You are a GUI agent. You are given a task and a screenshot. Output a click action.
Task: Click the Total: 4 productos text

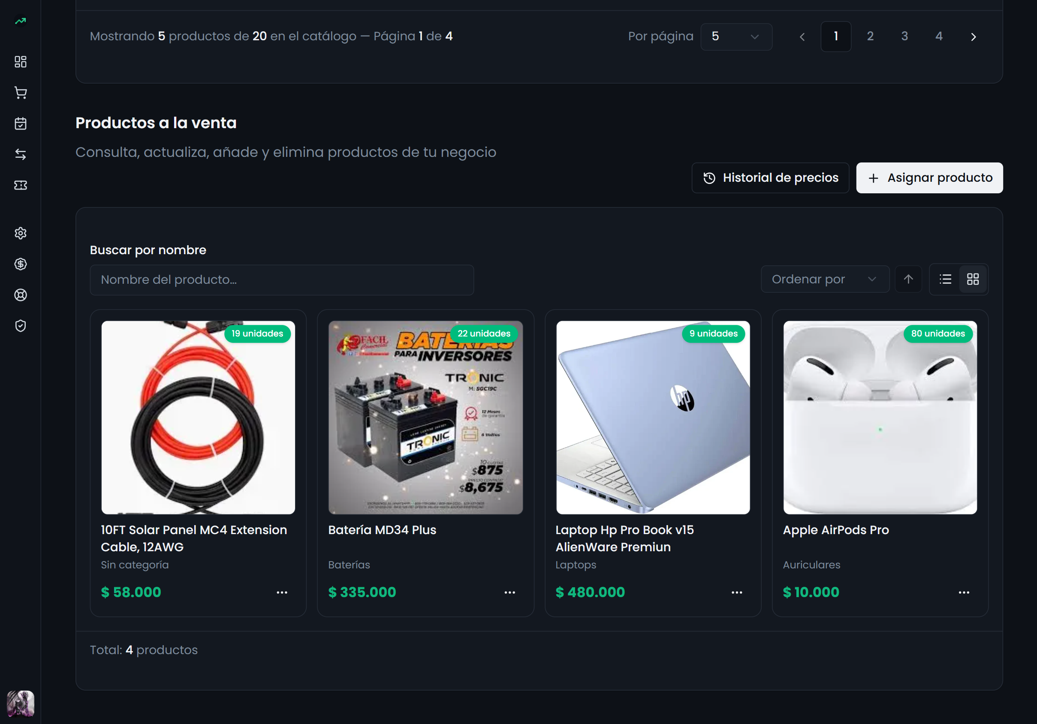pyautogui.click(x=144, y=650)
